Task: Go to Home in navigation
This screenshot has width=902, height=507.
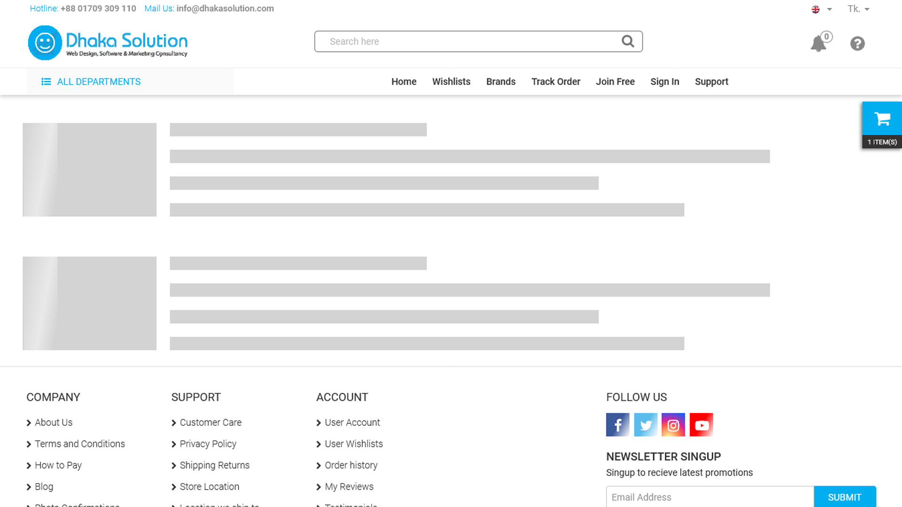Action: tap(404, 82)
